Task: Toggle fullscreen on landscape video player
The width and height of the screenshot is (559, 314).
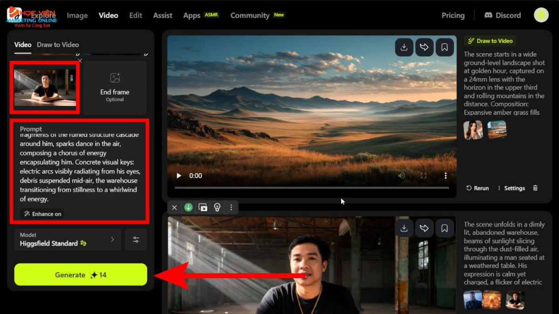Action: coord(423,176)
